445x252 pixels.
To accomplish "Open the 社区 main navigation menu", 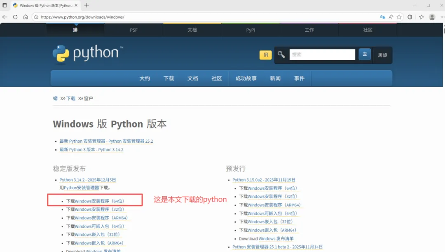I will [217, 78].
